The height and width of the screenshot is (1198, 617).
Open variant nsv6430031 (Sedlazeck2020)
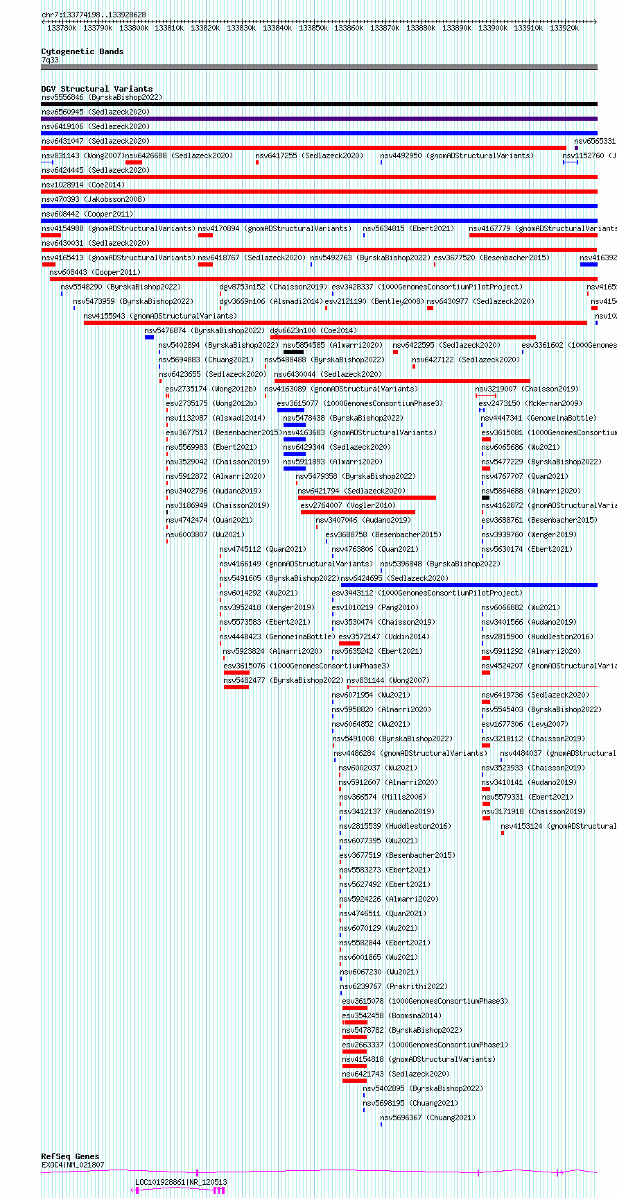(96, 243)
